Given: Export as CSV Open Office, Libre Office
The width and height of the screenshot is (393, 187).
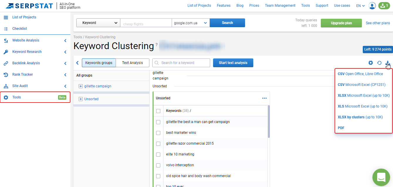Looking at the screenshot, I should (360, 74).
